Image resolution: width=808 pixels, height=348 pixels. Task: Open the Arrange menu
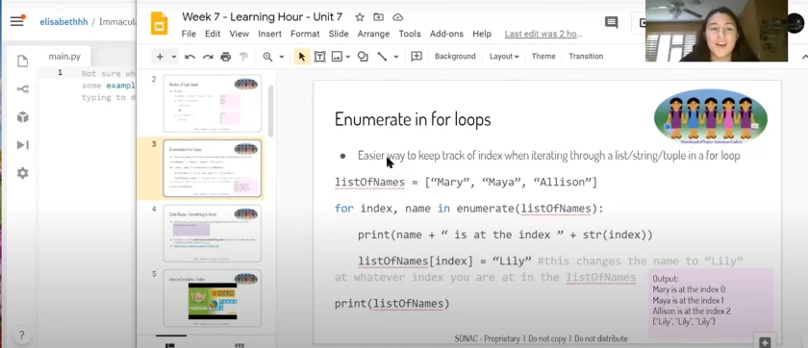[373, 34]
